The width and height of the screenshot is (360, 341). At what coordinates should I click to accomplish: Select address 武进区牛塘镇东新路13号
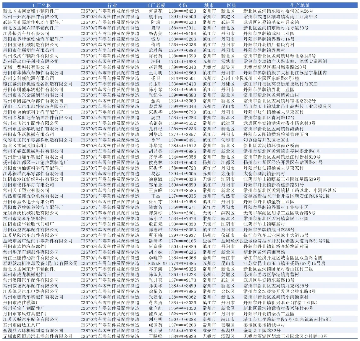click(269, 280)
